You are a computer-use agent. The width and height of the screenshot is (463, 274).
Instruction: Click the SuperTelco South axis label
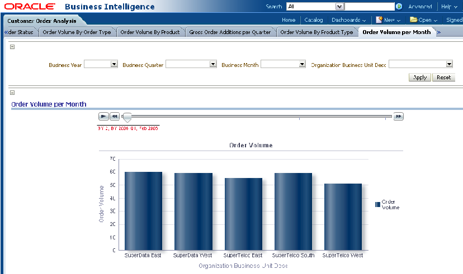pos(293,256)
